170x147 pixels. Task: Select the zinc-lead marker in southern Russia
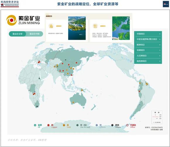[x=66, y=60]
